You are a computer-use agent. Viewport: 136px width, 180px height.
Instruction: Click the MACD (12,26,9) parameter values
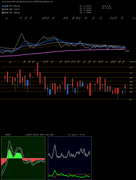[37, 134]
